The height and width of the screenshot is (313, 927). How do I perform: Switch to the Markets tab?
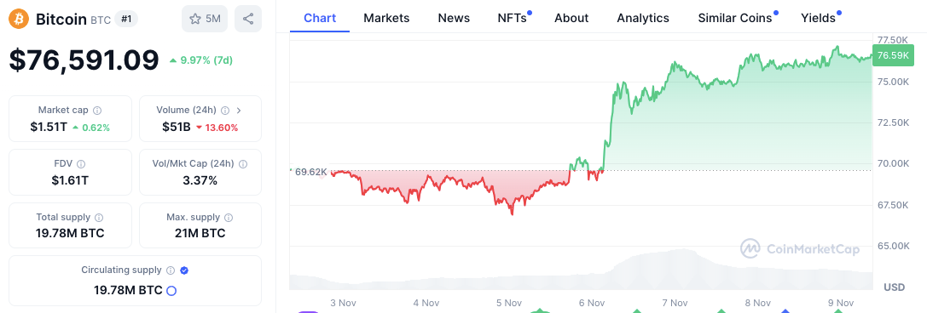386,18
